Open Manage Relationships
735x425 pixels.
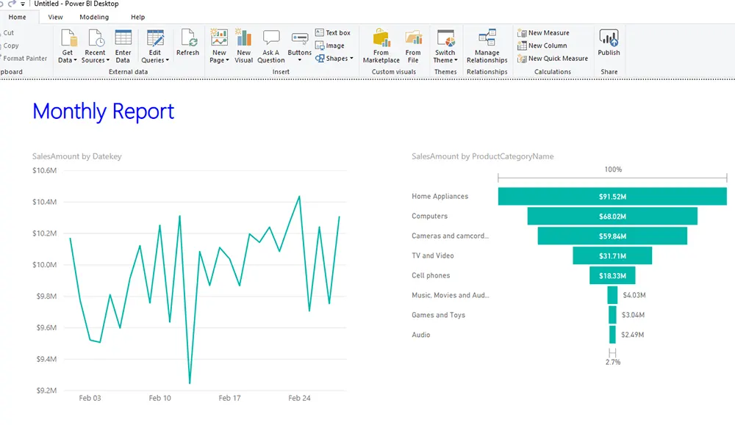click(487, 40)
